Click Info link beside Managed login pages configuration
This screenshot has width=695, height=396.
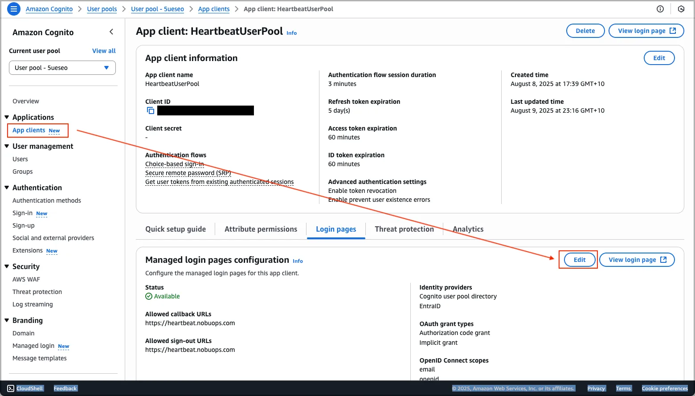point(298,261)
